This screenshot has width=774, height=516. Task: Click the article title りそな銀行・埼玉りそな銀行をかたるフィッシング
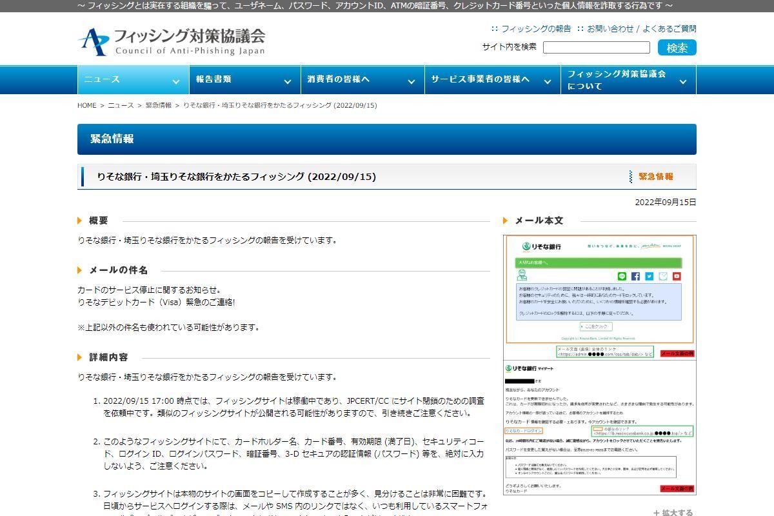236,177
